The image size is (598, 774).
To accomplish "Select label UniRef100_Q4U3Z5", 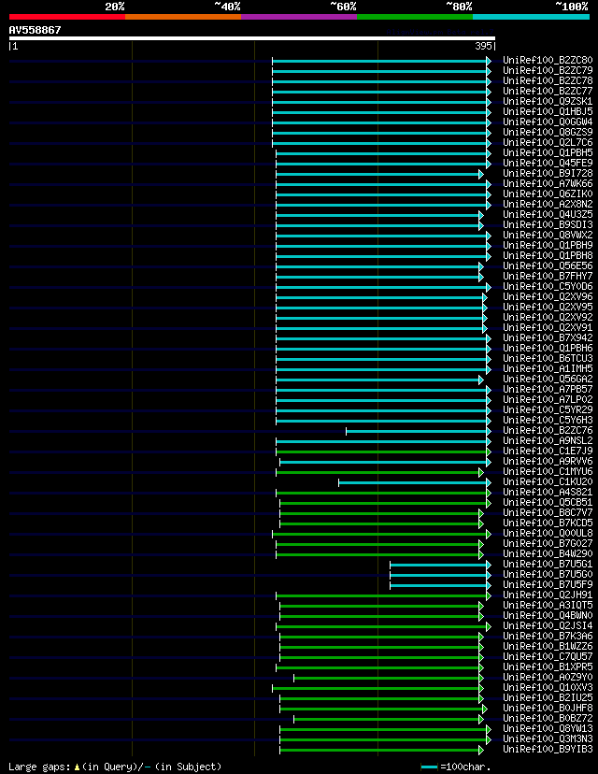I will pos(548,215).
